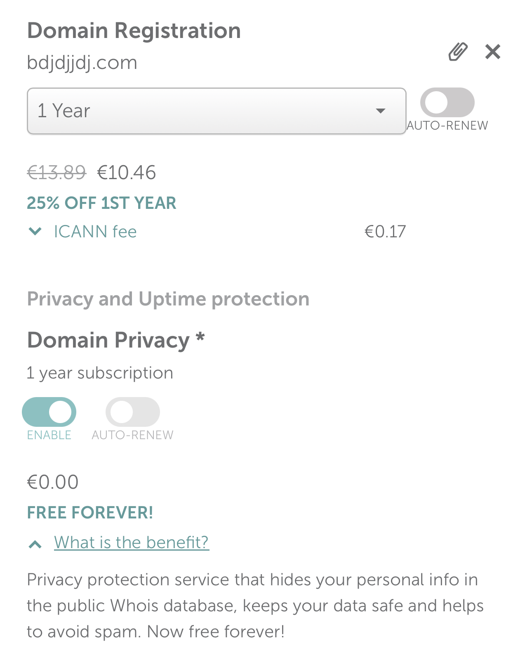Expand the ICANN fee chevron

(35, 231)
